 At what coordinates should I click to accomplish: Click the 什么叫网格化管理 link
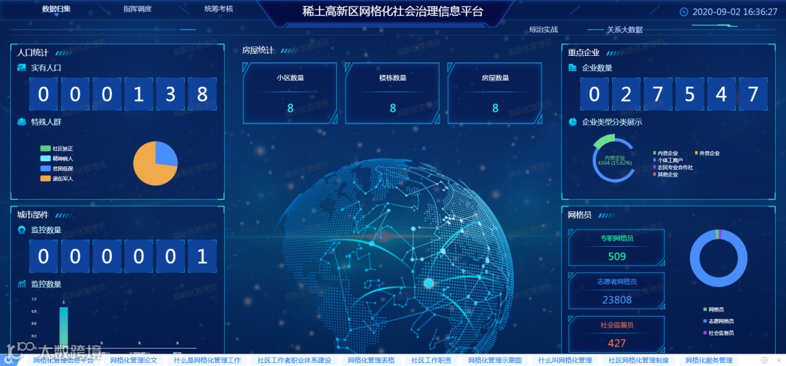[565, 360]
